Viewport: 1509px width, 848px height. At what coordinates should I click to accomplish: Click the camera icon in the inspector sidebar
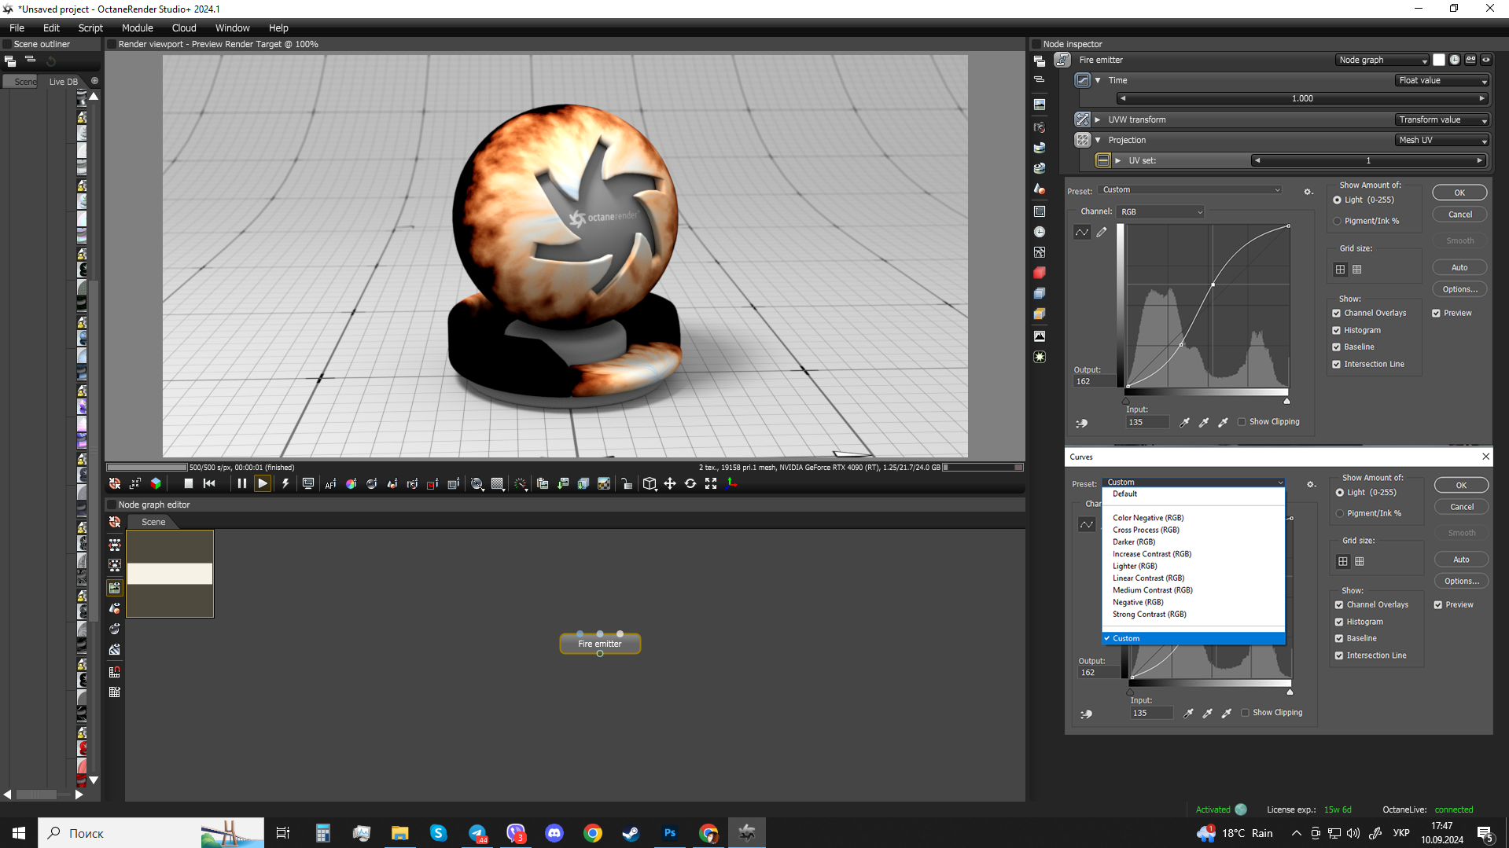click(1040, 127)
